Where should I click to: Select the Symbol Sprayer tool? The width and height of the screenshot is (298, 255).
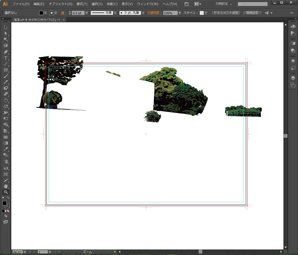tap(6, 162)
